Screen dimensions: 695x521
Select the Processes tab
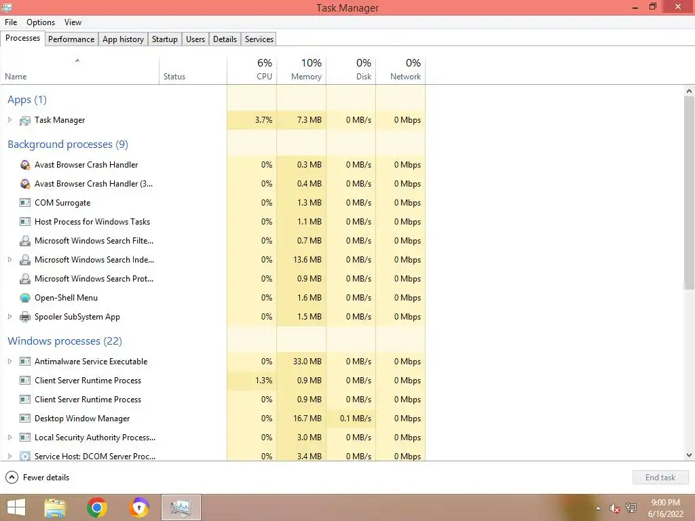[22, 38]
